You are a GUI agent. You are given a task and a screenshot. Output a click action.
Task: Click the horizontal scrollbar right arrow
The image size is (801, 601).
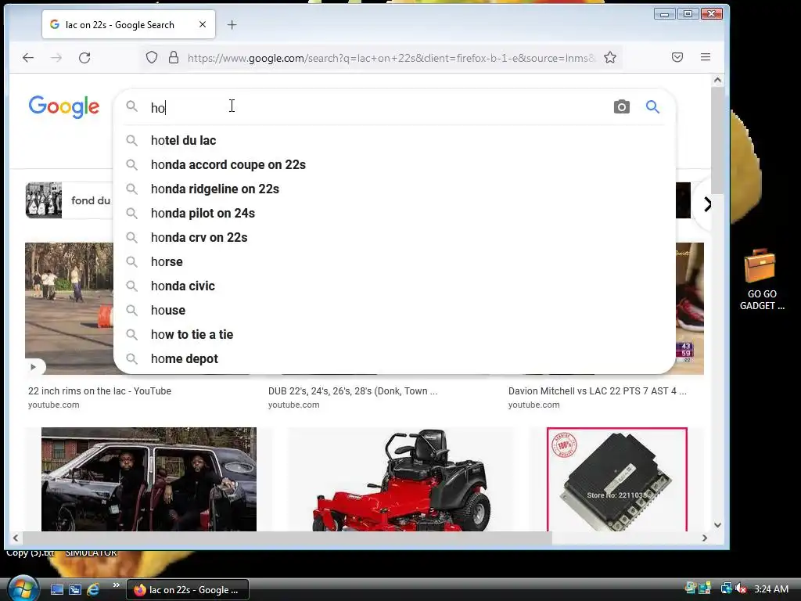705,538
